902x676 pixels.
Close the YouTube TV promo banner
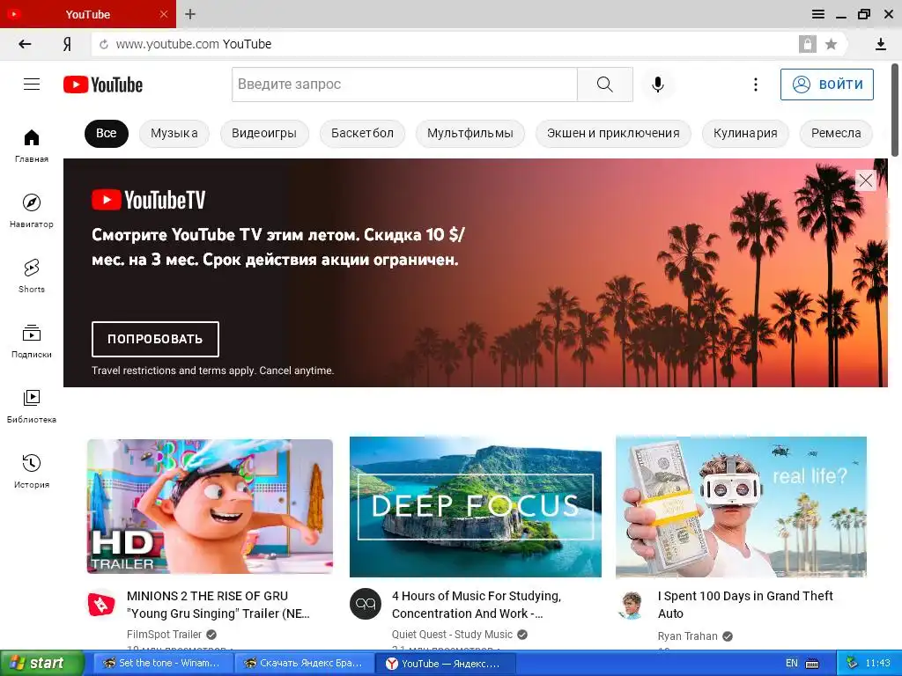tap(865, 180)
